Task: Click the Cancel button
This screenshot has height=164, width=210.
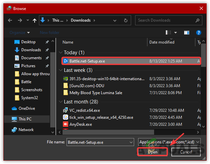Action: pyautogui.click(x=186, y=152)
